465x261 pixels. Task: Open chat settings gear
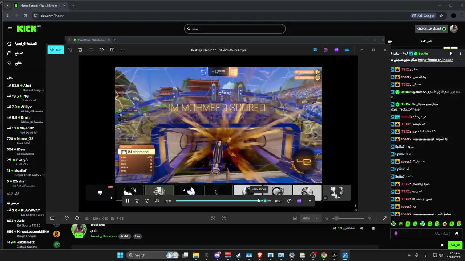pos(442,245)
